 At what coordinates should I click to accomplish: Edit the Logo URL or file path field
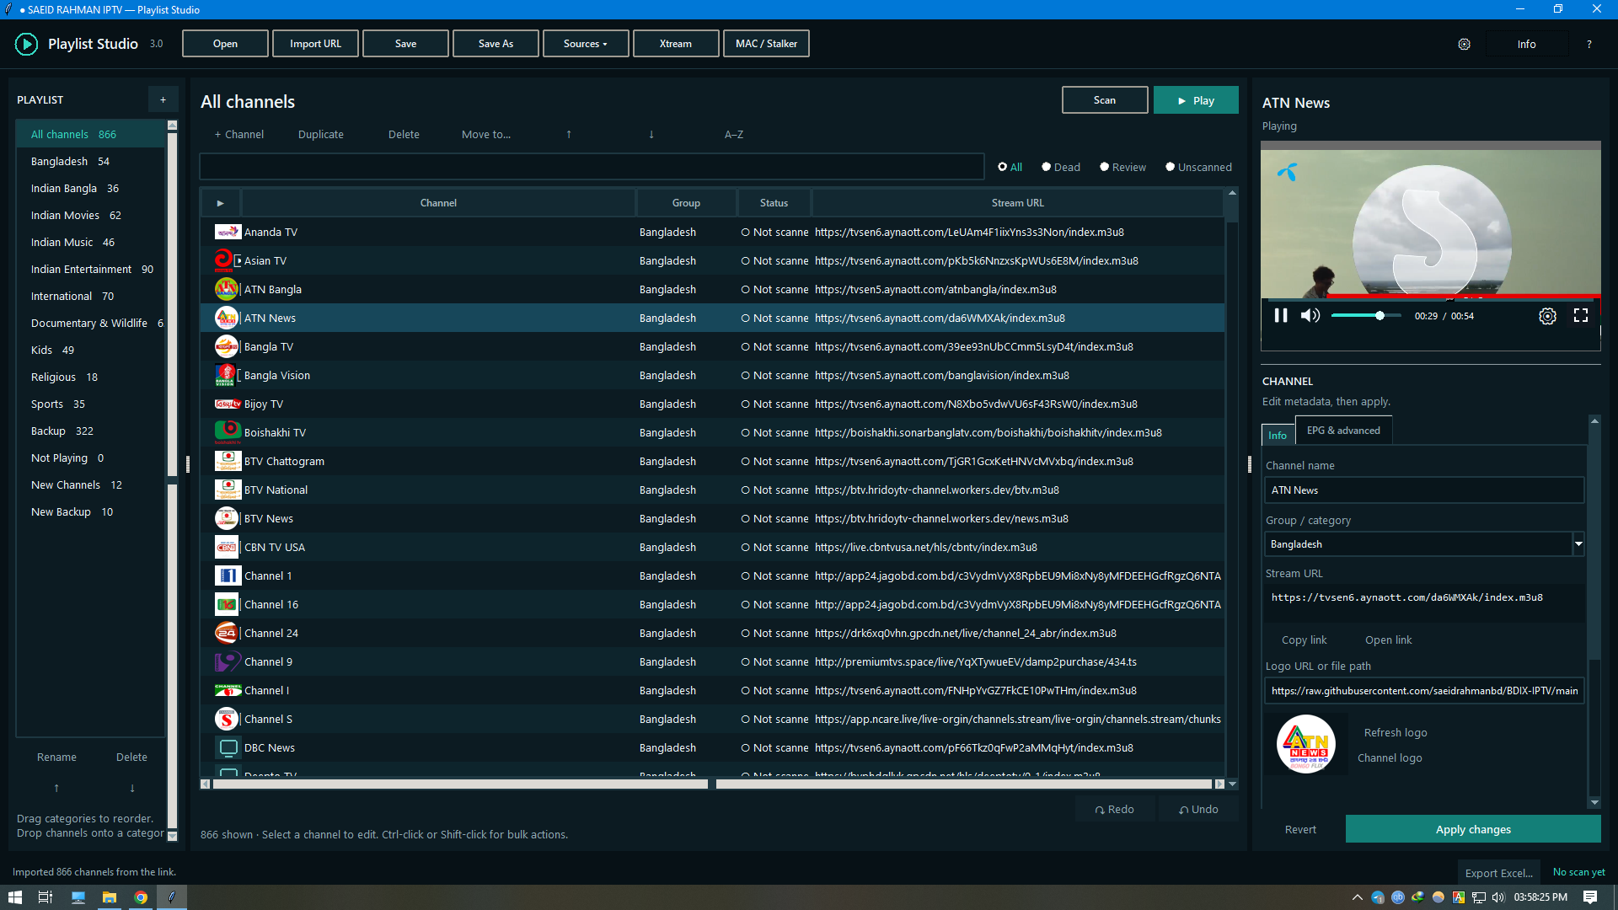(x=1424, y=691)
